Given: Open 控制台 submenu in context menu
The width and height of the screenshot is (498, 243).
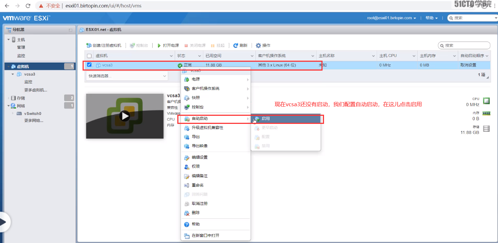Looking at the screenshot, I should 216,107.
